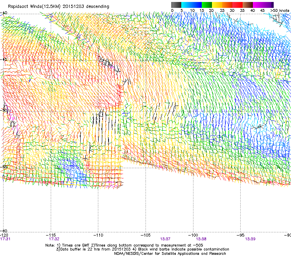Click the "15:57" purple time stamp
Image resolution: width=291 pixels, height=256 pixels.
tap(165, 239)
